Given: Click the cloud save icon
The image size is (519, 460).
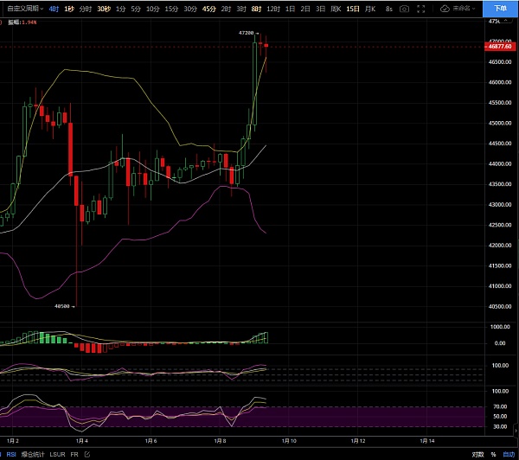Looking at the screenshot, I should tap(445, 8).
